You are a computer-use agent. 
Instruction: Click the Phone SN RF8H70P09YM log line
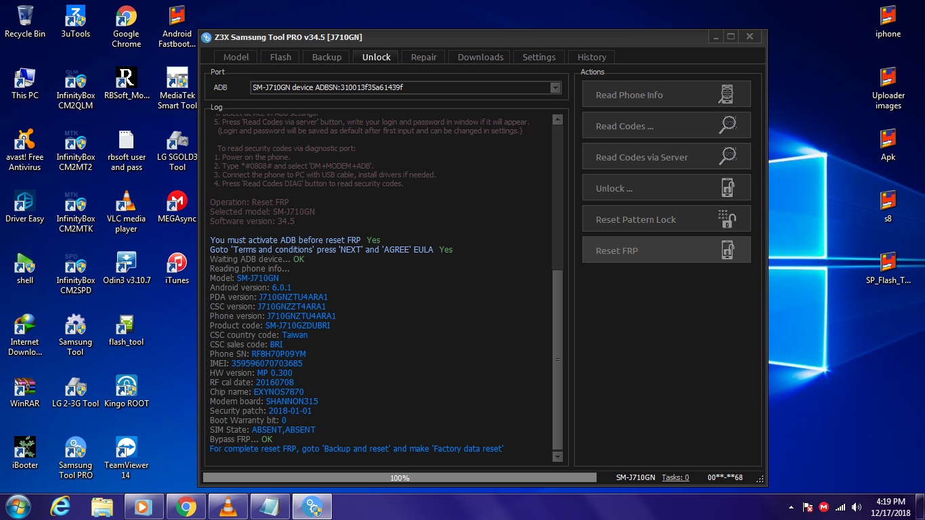(258, 354)
